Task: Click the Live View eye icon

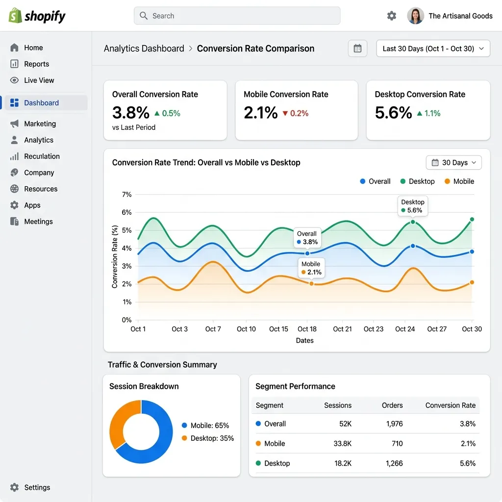Action: 14,80
